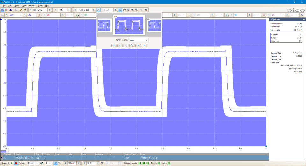The height and width of the screenshot is (166, 306).
Task: Click the hand pan tool
Action: pos(124,10)
